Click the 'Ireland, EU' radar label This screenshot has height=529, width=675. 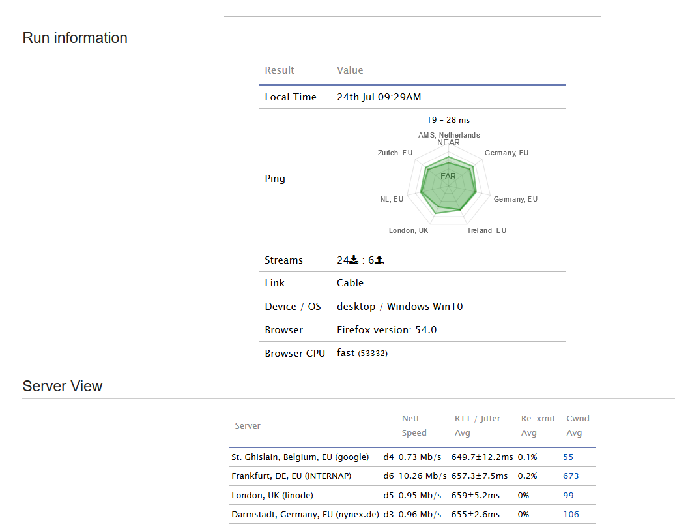point(487,230)
